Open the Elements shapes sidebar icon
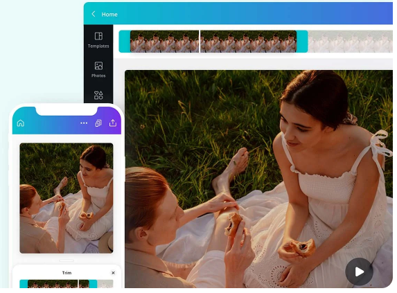 point(98,95)
